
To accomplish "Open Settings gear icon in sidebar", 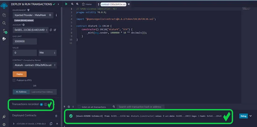I will pyautogui.click(x=4, y=124).
